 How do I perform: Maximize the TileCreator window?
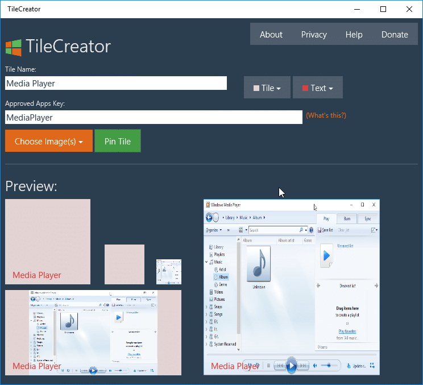pos(383,9)
